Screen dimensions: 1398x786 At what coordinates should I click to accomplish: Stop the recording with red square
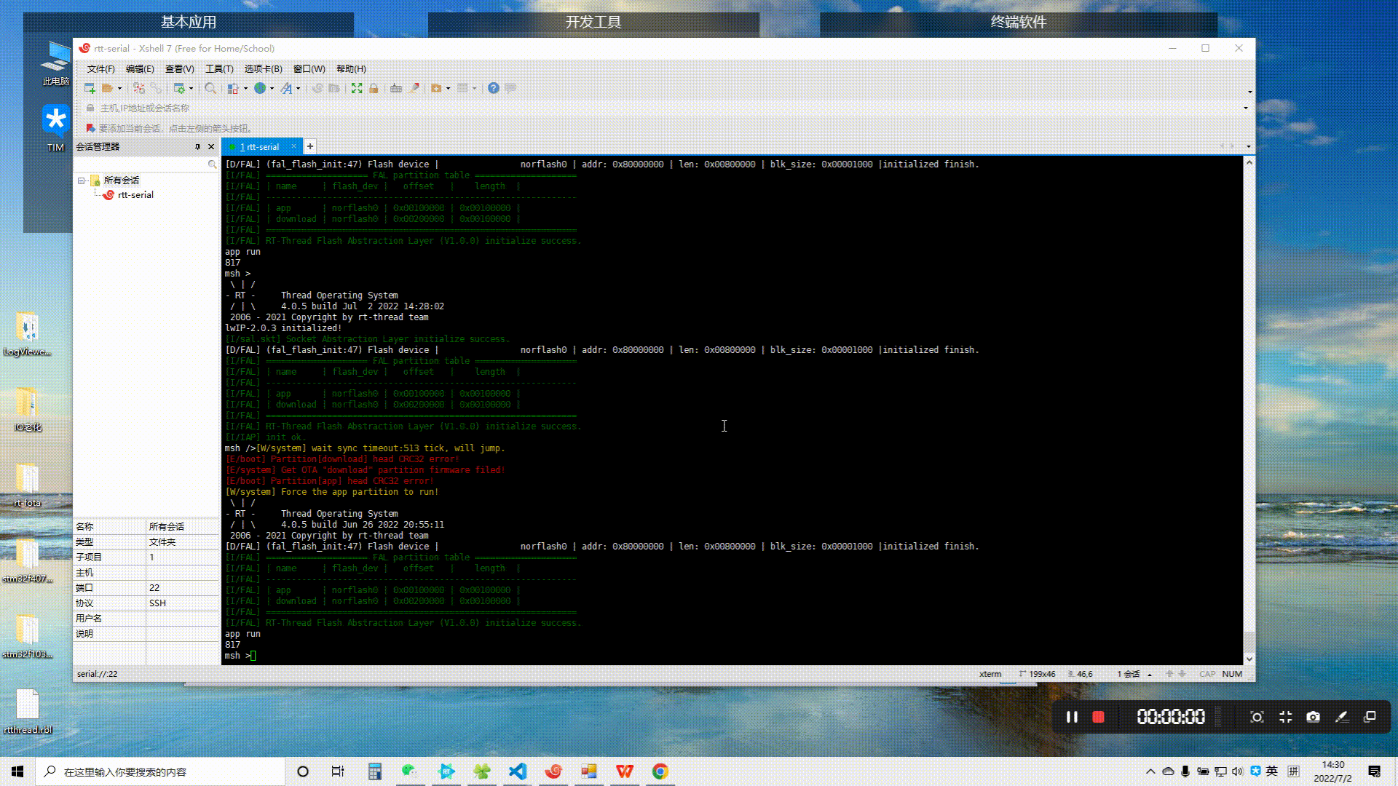tap(1098, 717)
